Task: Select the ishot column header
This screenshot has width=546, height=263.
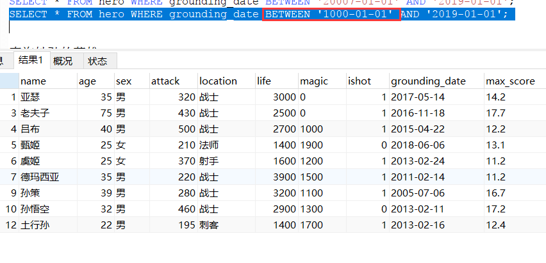Action: [368, 81]
